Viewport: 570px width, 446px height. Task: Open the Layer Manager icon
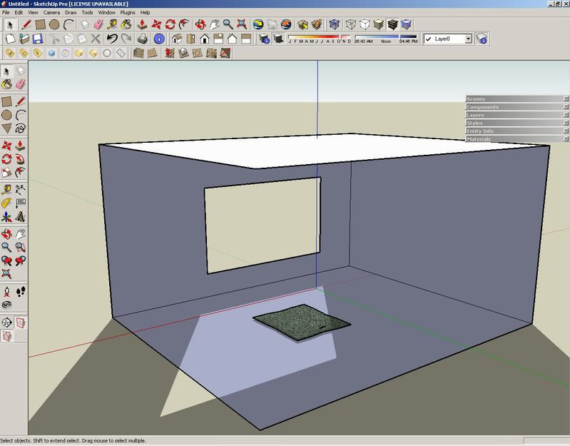click(x=482, y=39)
